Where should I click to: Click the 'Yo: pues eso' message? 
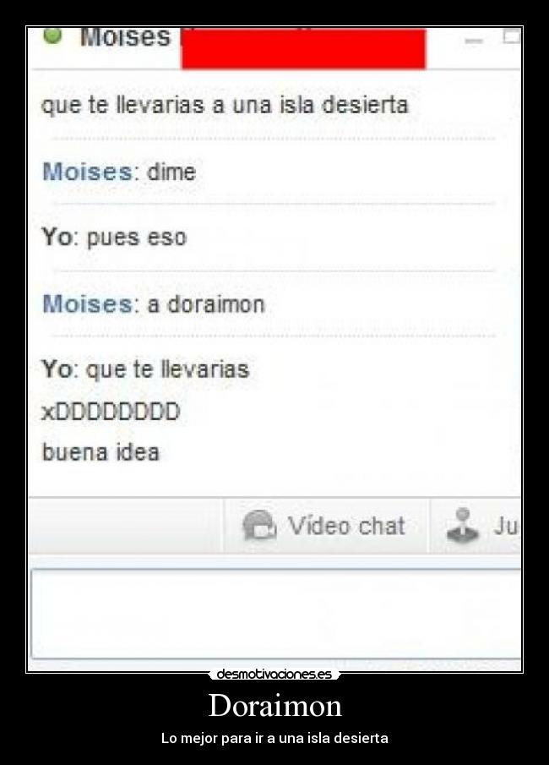tap(114, 238)
